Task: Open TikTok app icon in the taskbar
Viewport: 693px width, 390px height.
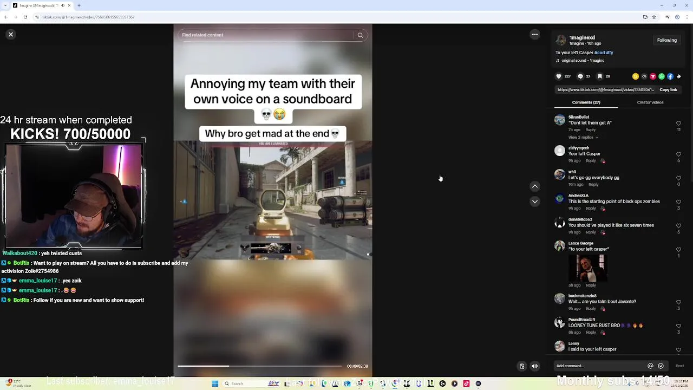Action: point(466,383)
